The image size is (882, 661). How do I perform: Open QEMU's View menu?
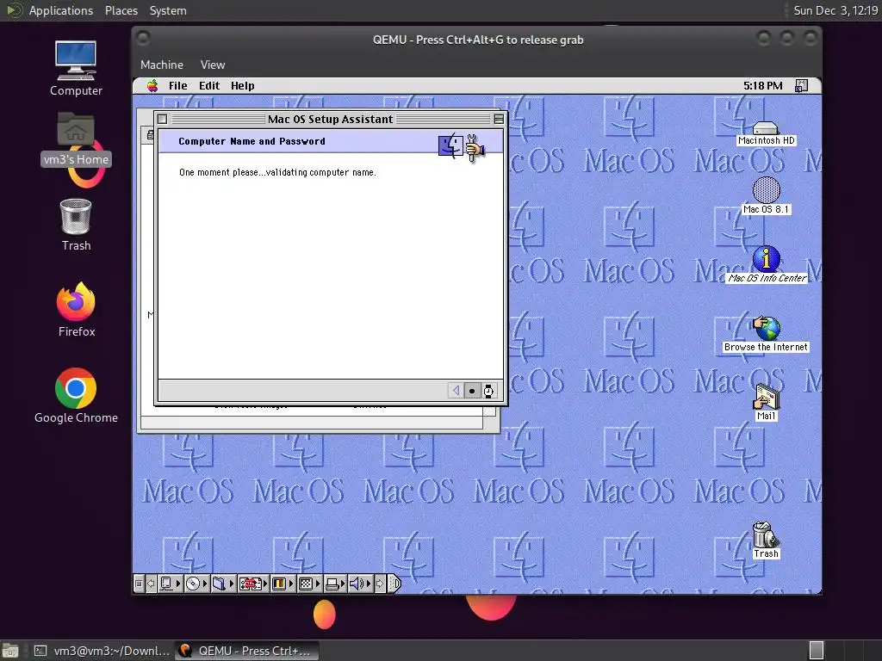coord(213,65)
